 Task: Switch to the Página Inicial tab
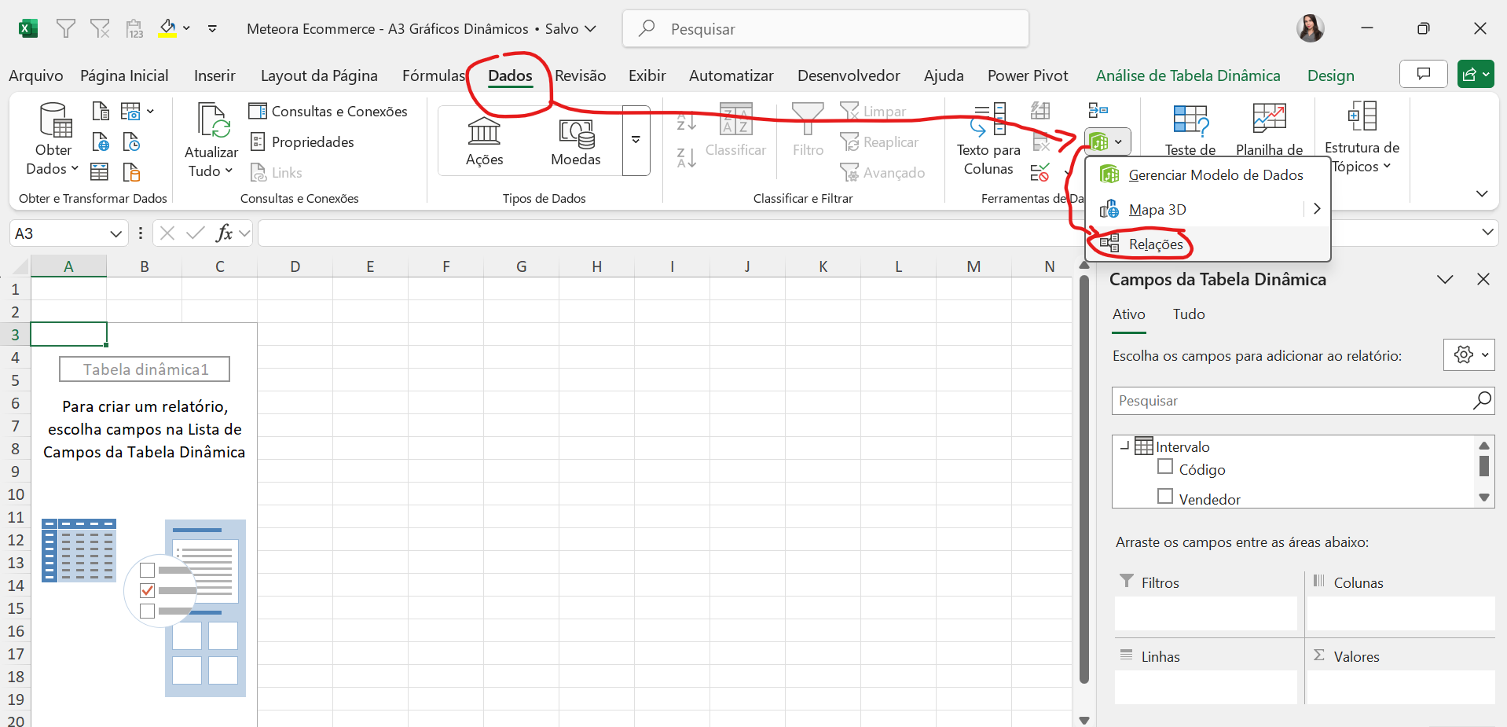pos(124,75)
